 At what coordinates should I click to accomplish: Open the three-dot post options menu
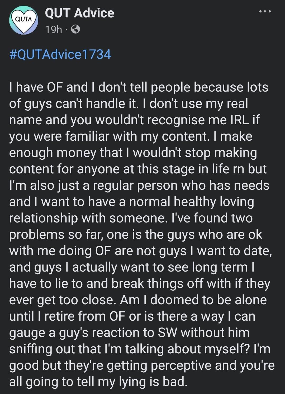click(x=265, y=12)
